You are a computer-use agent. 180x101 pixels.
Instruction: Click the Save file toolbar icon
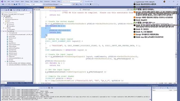coord(14,4)
